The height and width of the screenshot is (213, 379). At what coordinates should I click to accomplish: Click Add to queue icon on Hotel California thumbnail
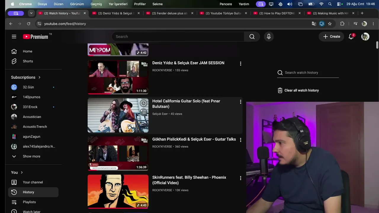point(143,112)
